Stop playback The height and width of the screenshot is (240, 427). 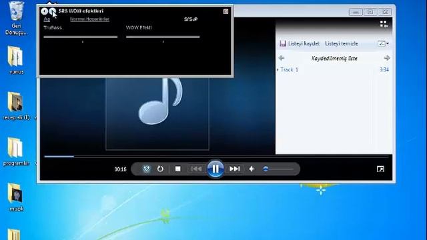[x=178, y=169]
